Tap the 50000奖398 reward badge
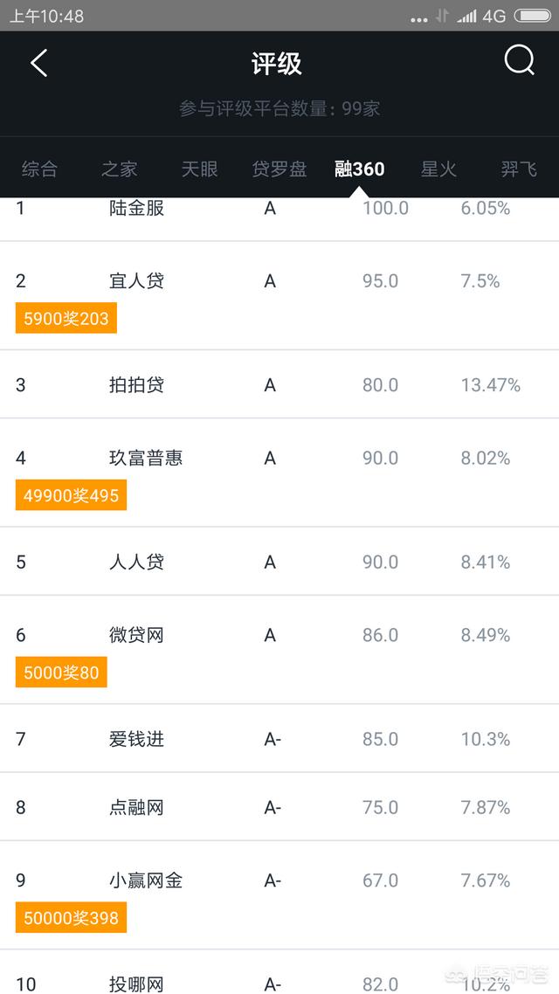Viewport: 559px width, 994px height. click(71, 917)
